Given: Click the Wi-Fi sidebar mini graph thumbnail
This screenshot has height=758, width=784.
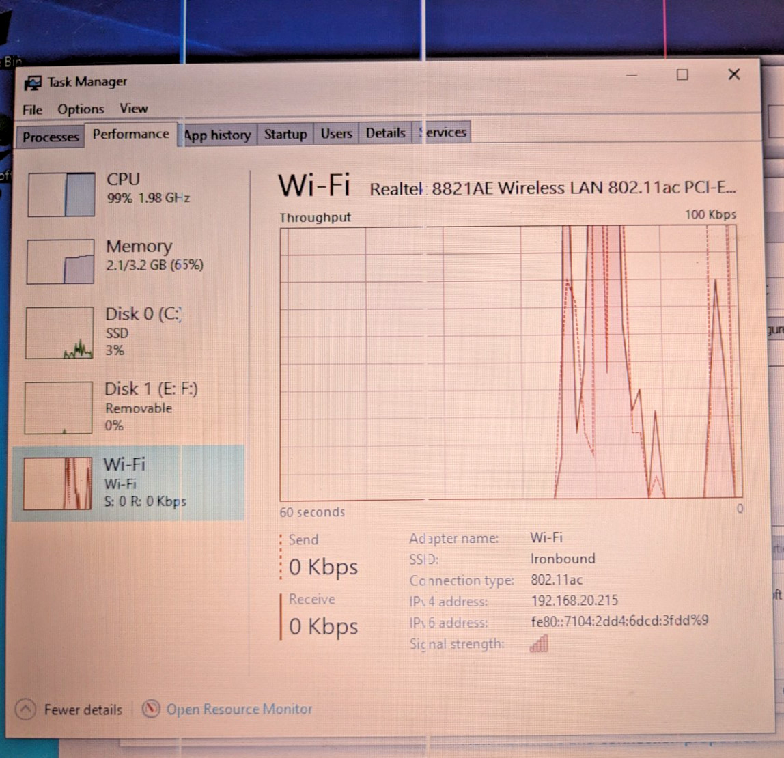Looking at the screenshot, I should point(58,483).
